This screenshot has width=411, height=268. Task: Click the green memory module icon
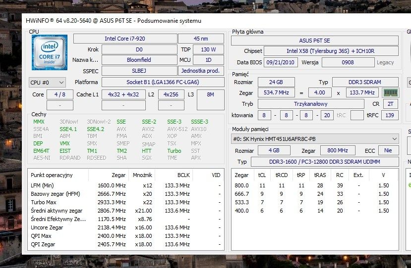tap(391, 92)
